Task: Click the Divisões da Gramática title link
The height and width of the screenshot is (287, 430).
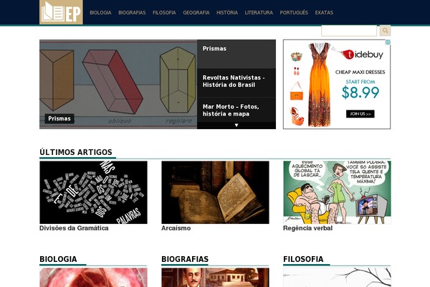Action: tap(74, 228)
